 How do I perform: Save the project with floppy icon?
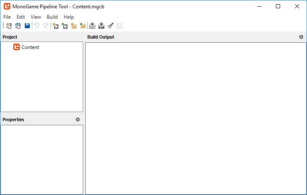pyautogui.click(x=27, y=26)
